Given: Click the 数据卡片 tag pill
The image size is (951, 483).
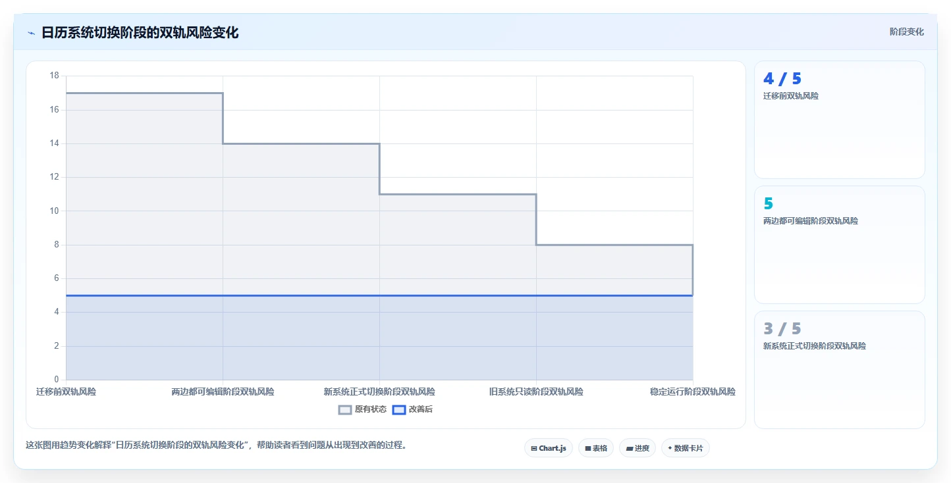Looking at the screenshot, I should [686, 448].
